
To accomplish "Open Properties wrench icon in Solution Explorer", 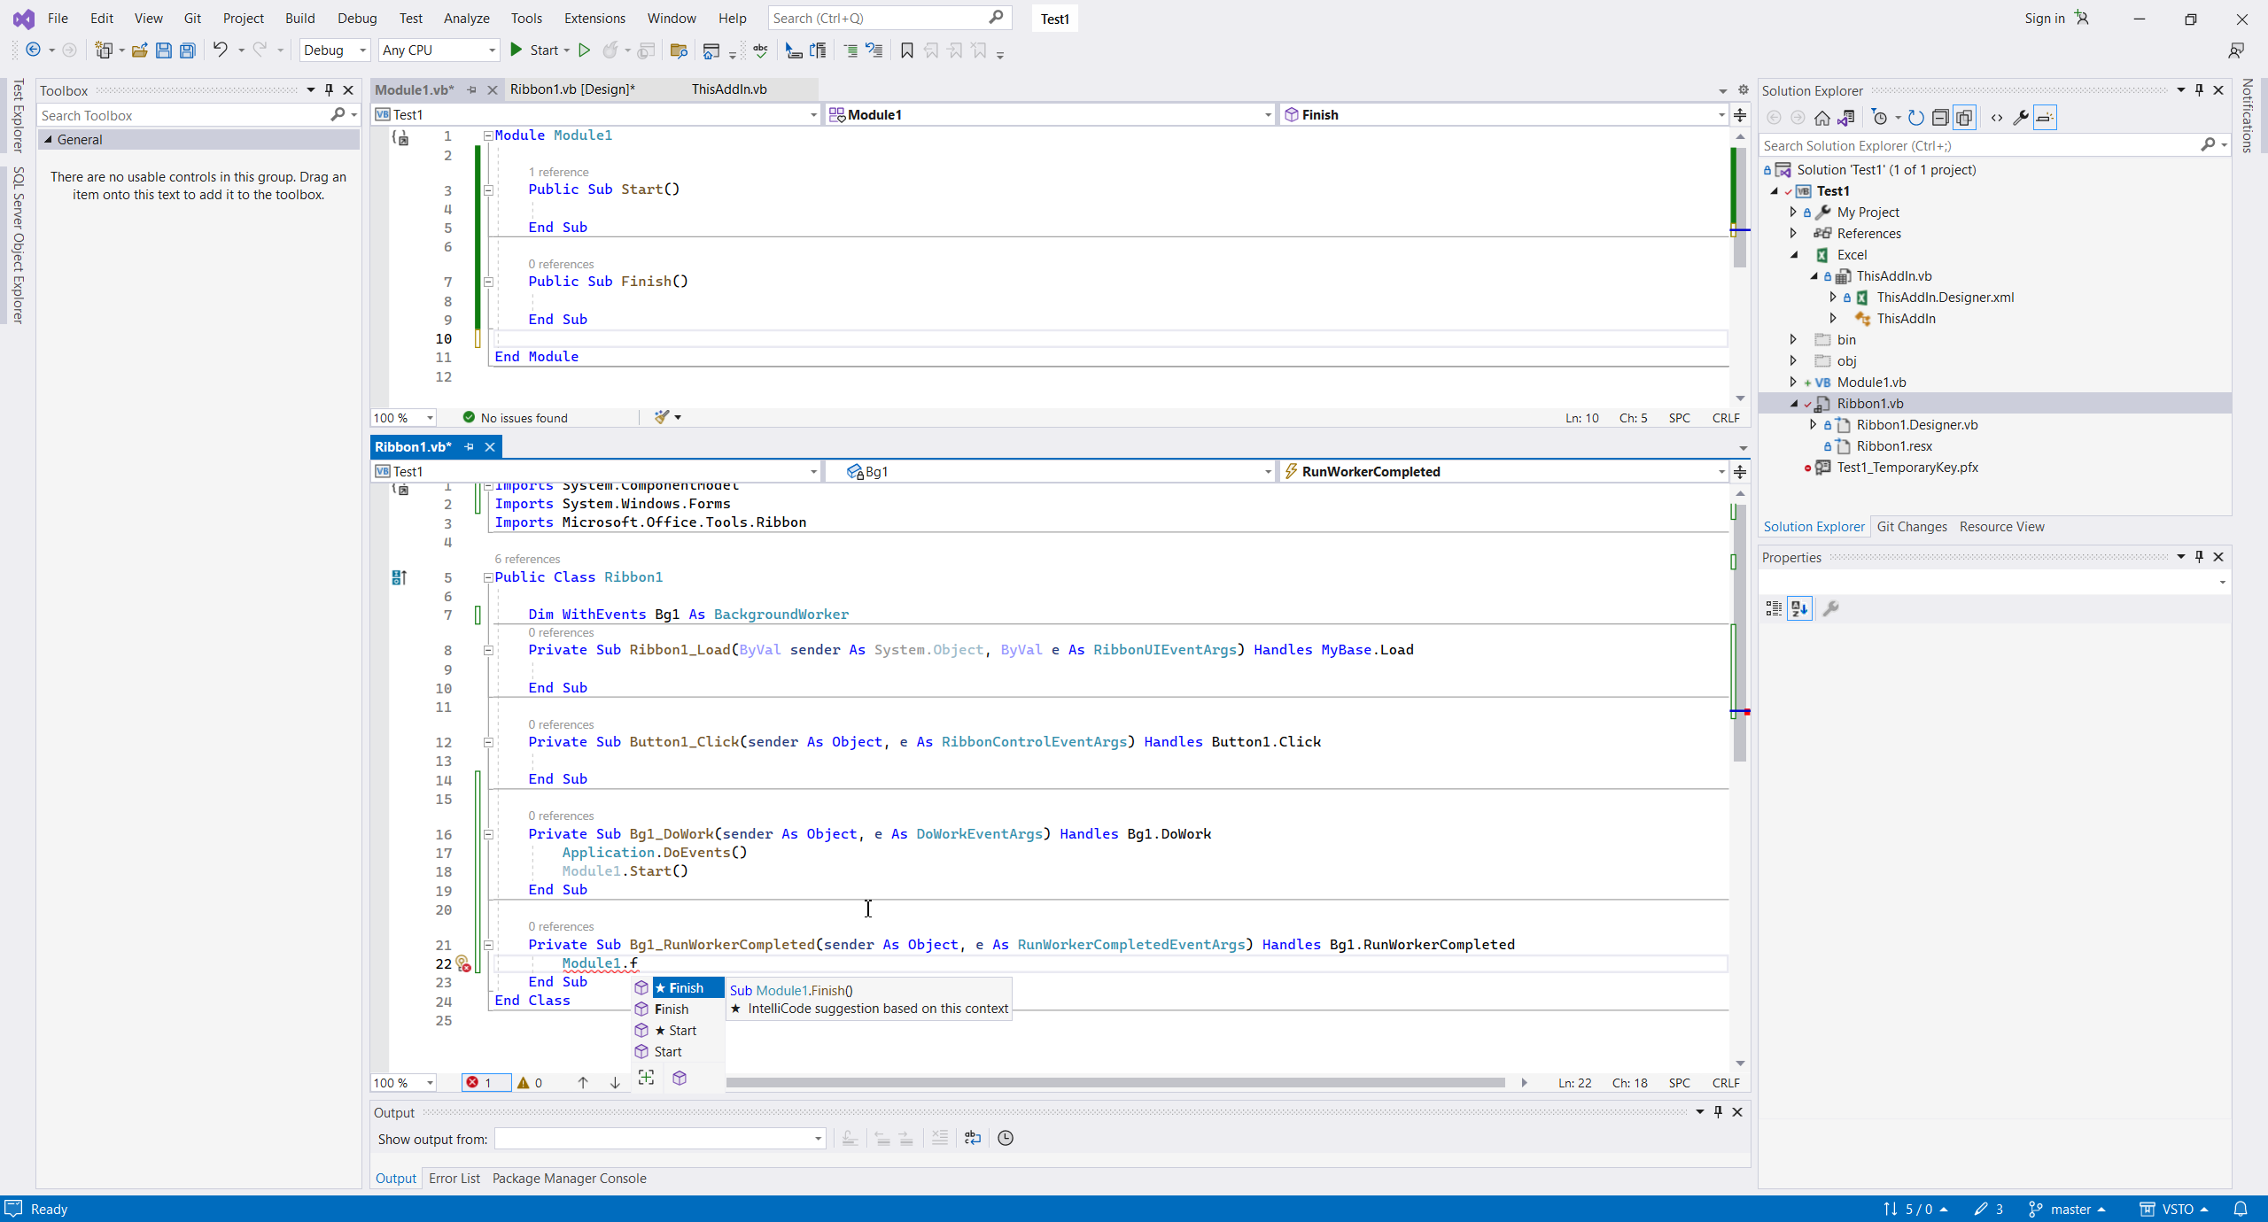I will [2021, 118].
